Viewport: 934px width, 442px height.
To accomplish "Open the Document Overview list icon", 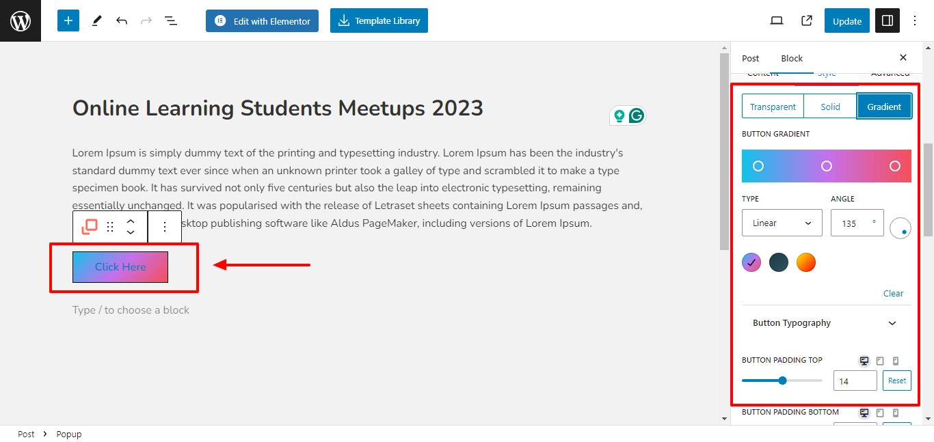I will pos(171,20).
